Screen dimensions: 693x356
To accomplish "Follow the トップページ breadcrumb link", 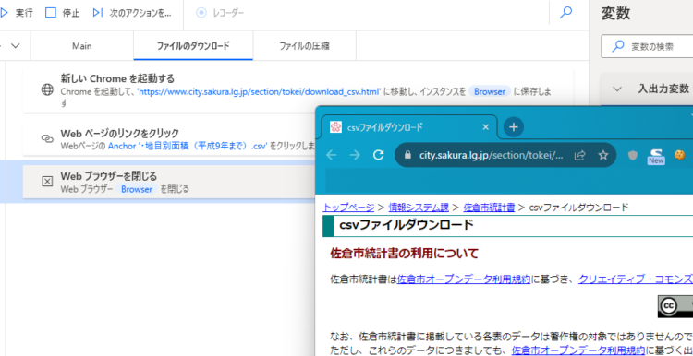I will point(348,208).
